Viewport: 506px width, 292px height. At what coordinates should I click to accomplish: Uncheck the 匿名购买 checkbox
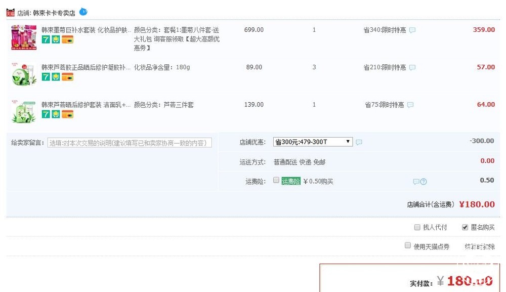click(465, 227)
